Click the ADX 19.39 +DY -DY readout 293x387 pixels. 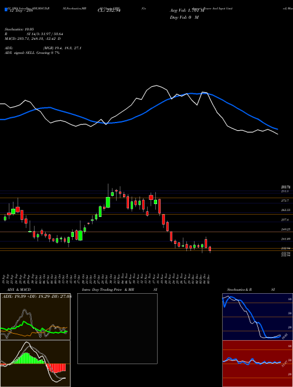point(36,296)
